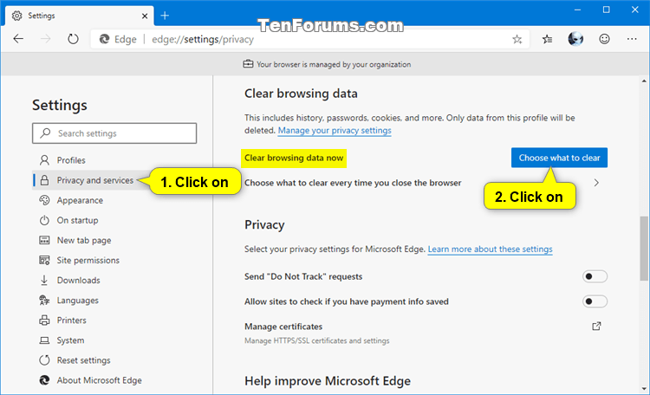The height and width of the screenshot is (395, 650).
Task: Minimize the Edge window
Action: point(577,10)
